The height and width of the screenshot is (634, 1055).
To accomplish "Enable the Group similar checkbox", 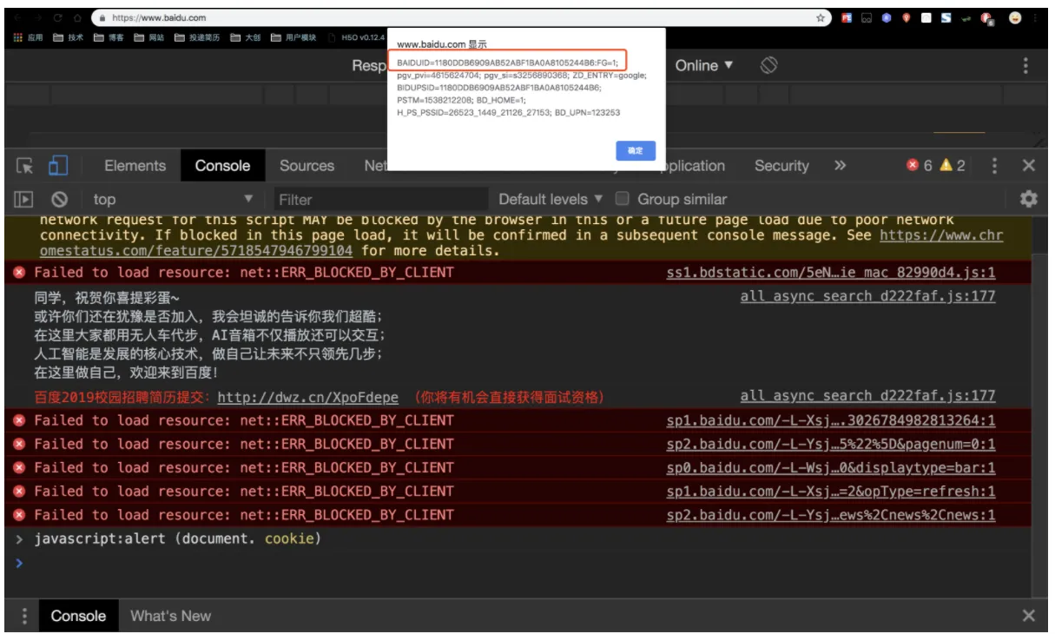I will (x=622, y=199).
